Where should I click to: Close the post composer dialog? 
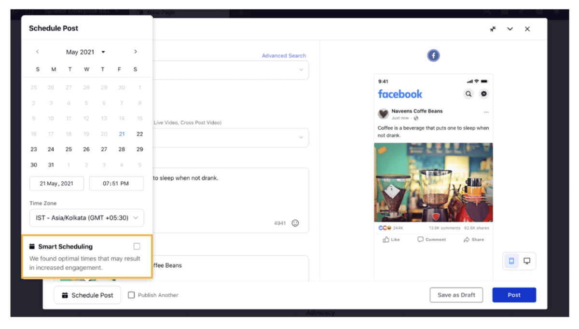(x=527, y=29)
